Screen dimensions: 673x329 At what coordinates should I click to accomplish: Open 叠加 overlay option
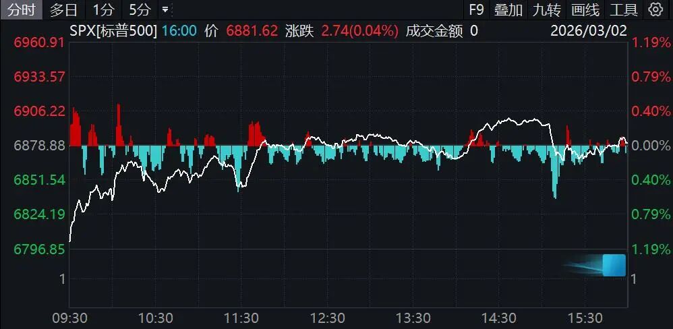(508, 9)
